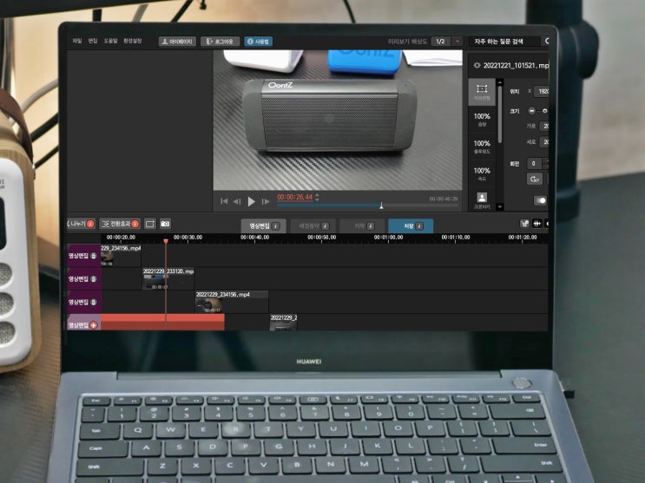
Task: Click the rotate clockwise button
Action: [535, 179]
